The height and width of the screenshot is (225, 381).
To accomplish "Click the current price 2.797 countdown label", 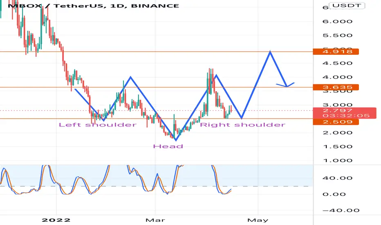I will [x=345, y=113].
